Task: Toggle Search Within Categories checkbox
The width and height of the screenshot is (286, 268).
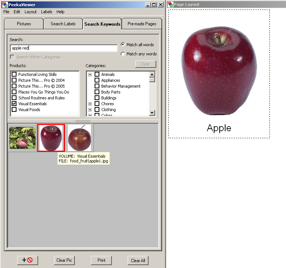Action: click(12, 57)
